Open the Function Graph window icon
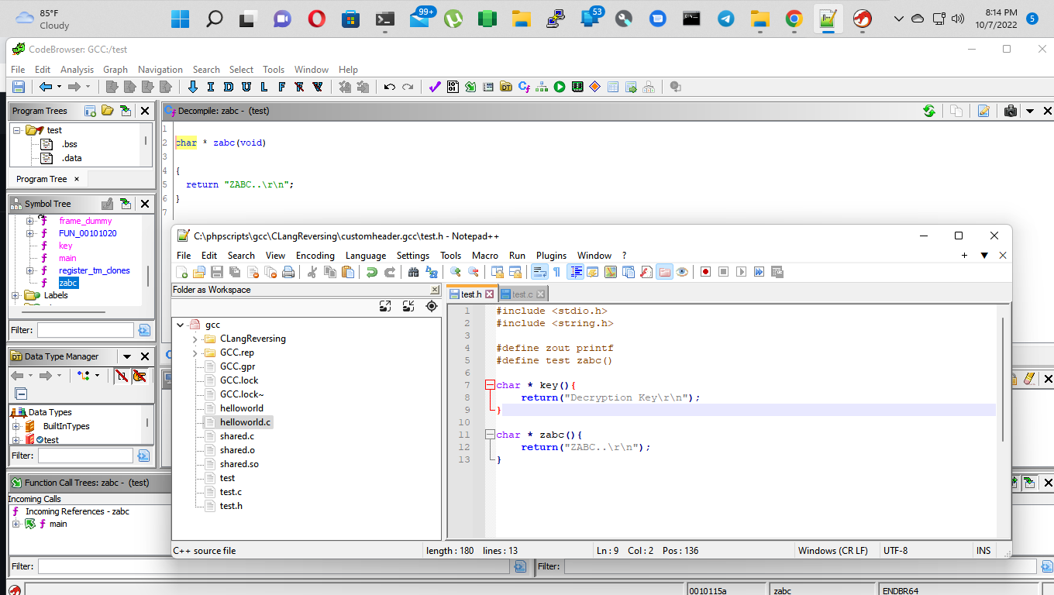 (x=542, y=87)
